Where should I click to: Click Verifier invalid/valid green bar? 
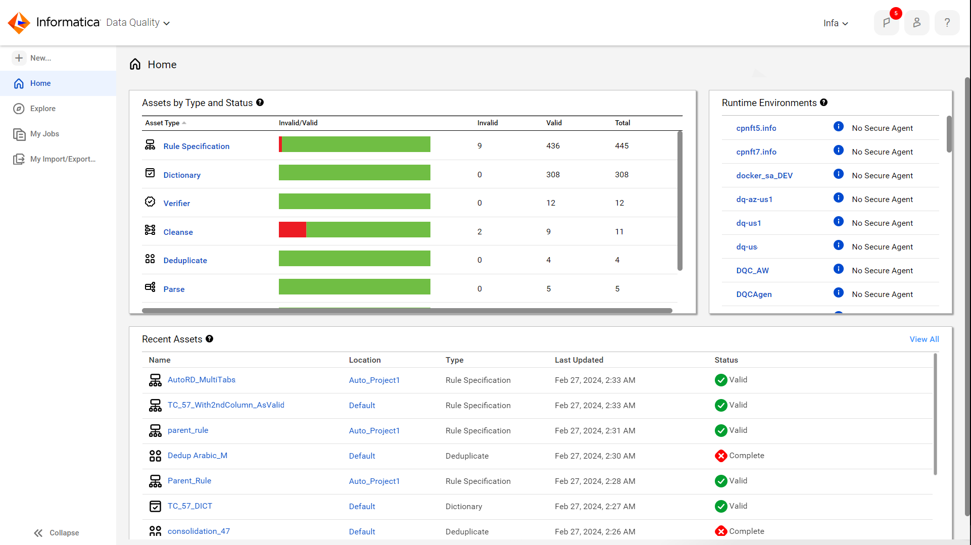coord(355,202)
